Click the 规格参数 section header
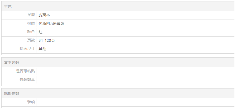 click(x=12, y=93)
